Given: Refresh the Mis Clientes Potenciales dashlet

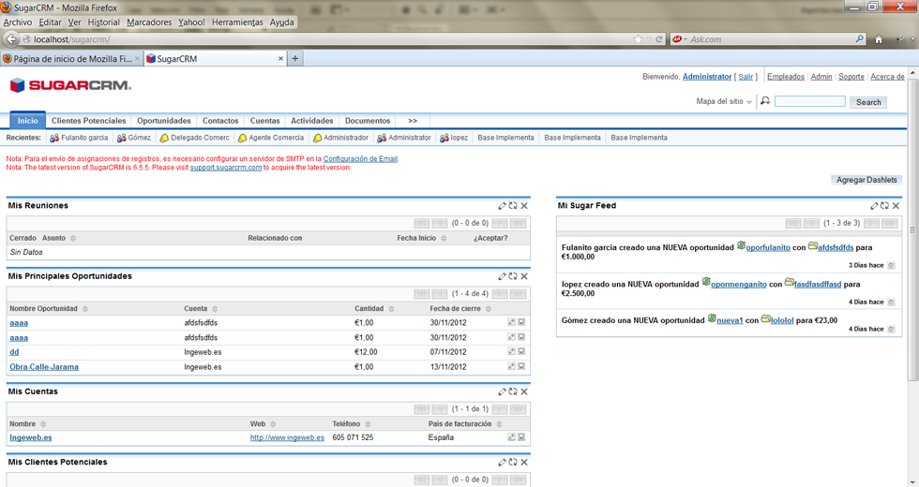Looking at the screenshot, I should [x=513, y=462].
